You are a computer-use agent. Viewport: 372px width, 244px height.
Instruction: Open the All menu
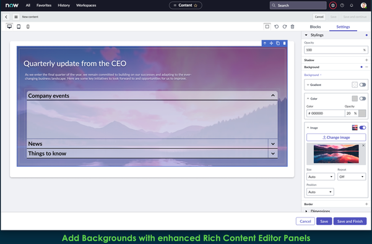click(28, 5)
